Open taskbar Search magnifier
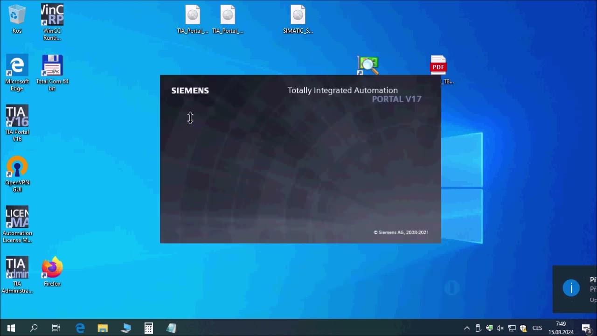This screenshot has height=336, width=597. pyautogui.click(x=34, y=328)
